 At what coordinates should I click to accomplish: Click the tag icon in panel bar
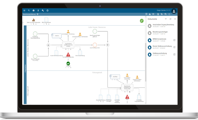(x=162, y=14)
